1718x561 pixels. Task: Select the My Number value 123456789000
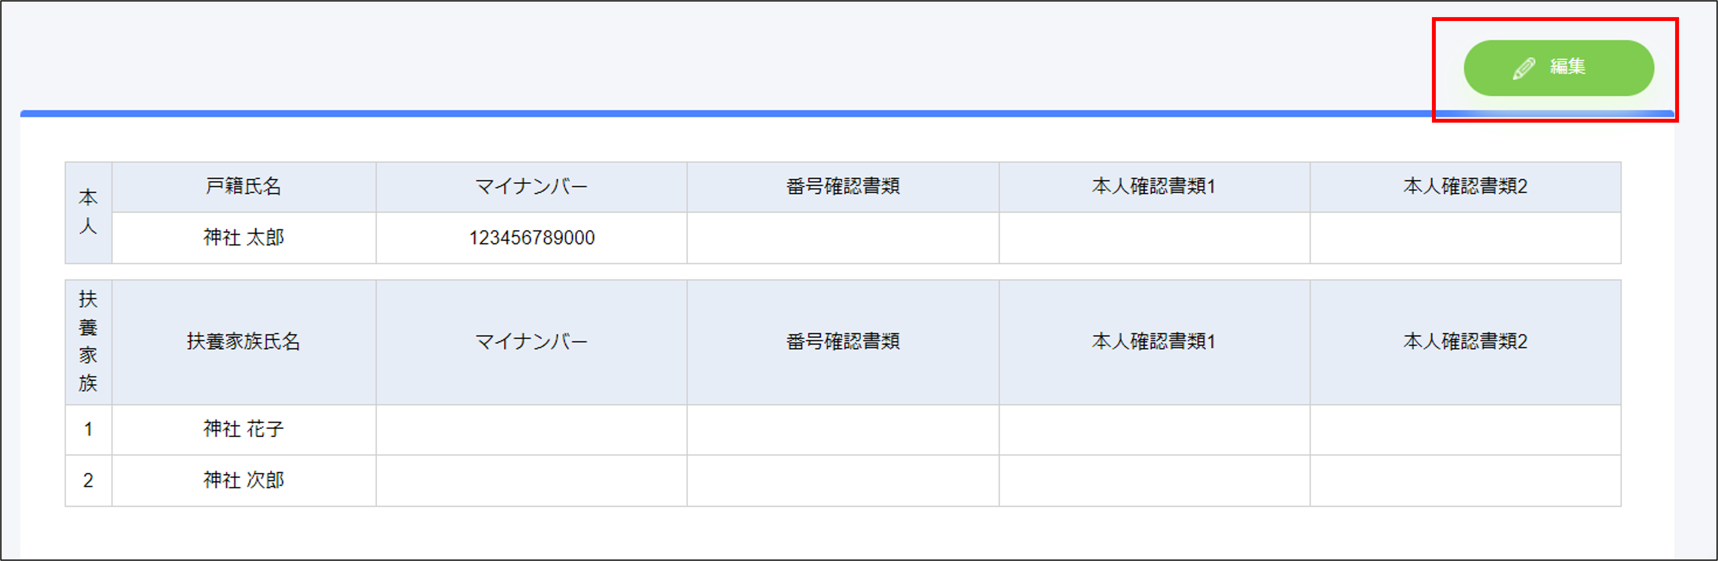pos(531,238)
